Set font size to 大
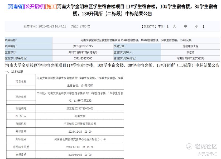221x159 pixels. (x=174, y=26)
